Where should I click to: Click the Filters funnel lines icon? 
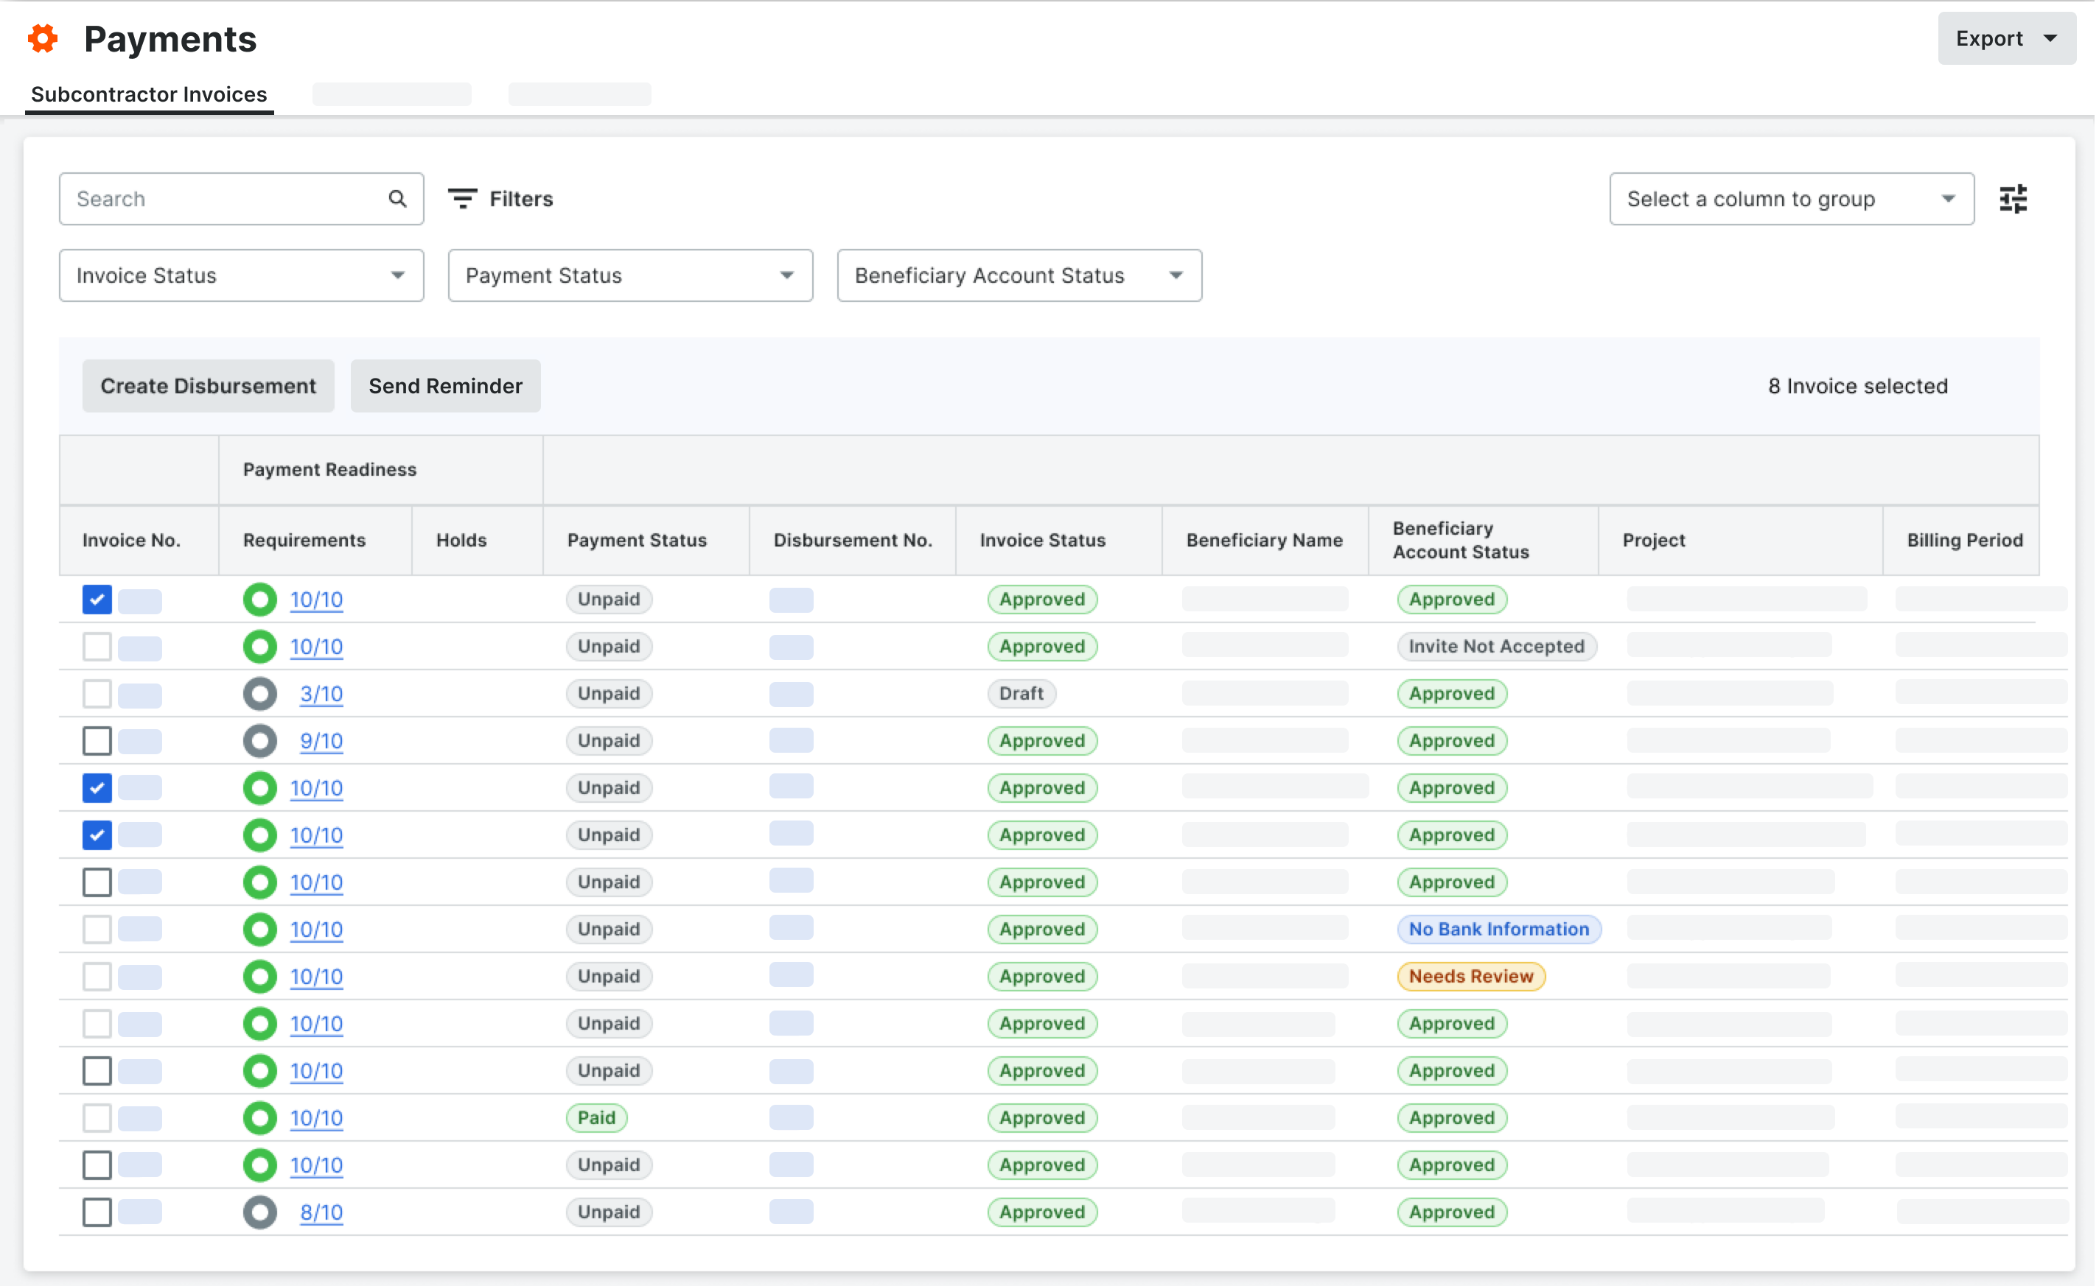463,199
